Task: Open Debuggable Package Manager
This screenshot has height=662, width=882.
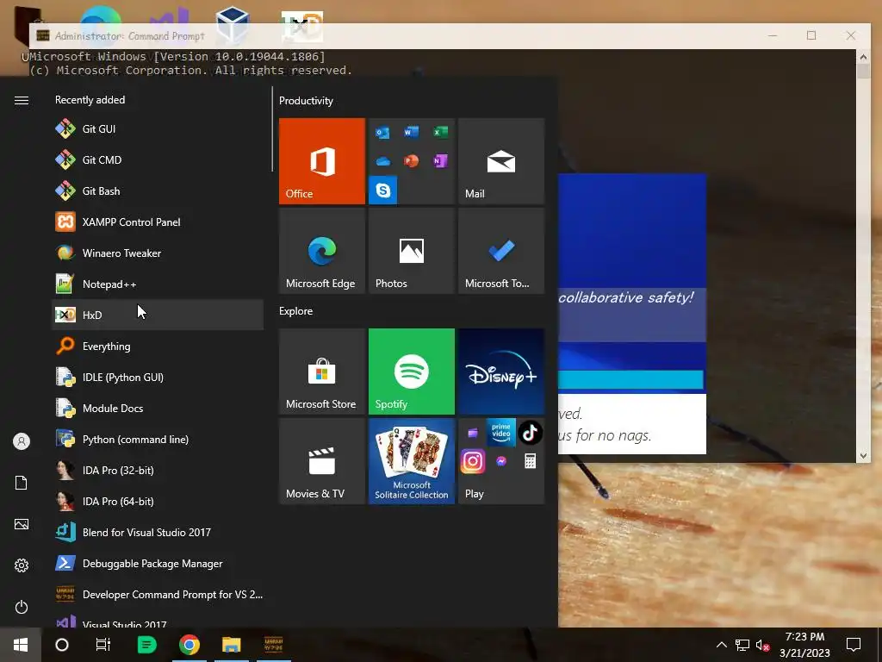Action: (158, 564)
